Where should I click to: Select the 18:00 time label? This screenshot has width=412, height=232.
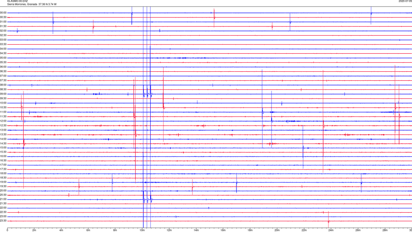pyautogui.click(x=3, y=174)
